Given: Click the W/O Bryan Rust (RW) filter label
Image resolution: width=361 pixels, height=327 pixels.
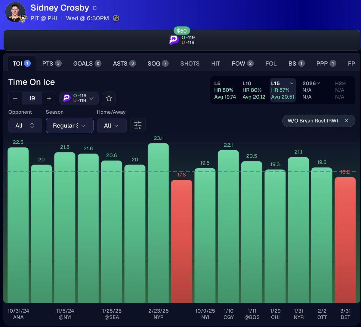Looking at the screenshot, I should click(x=313, y=121).
